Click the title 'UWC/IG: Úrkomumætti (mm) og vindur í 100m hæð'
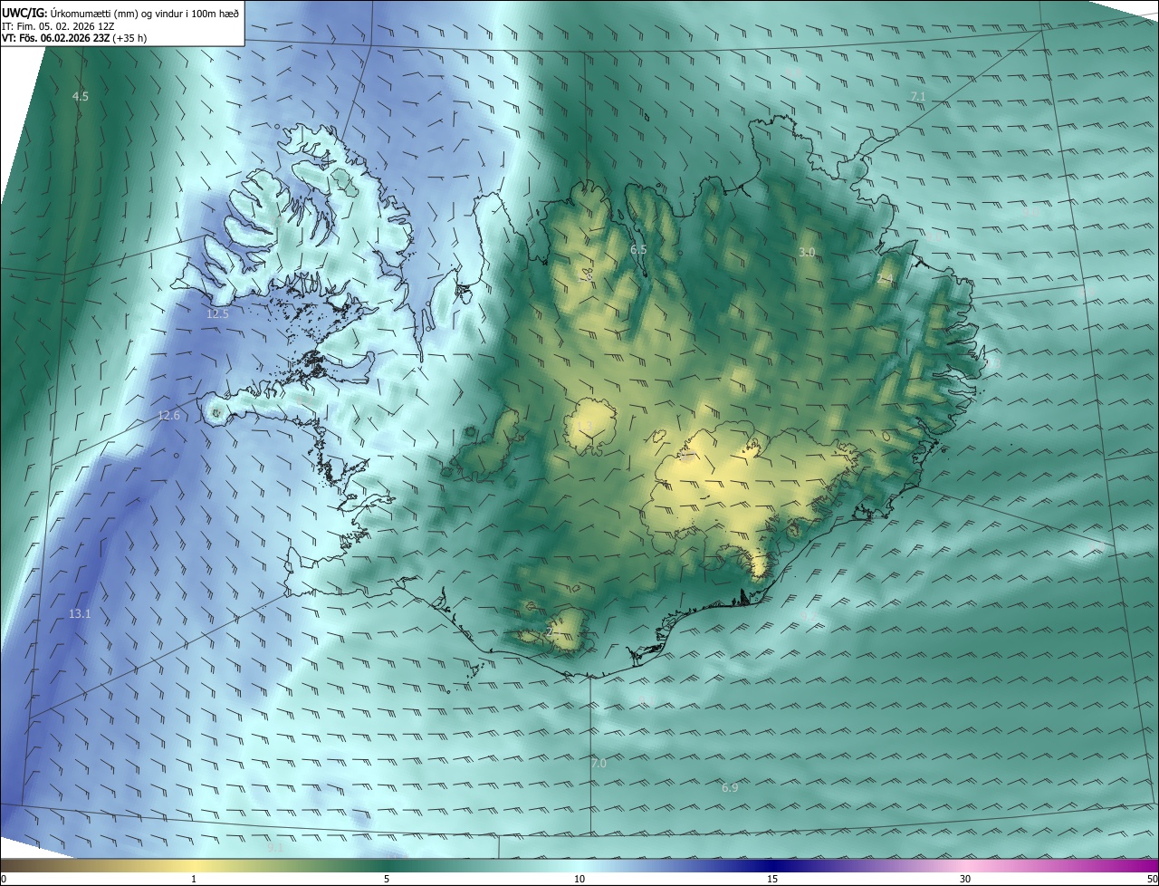The width and height of the screenshot is (1159, 886). click(120, 13)
